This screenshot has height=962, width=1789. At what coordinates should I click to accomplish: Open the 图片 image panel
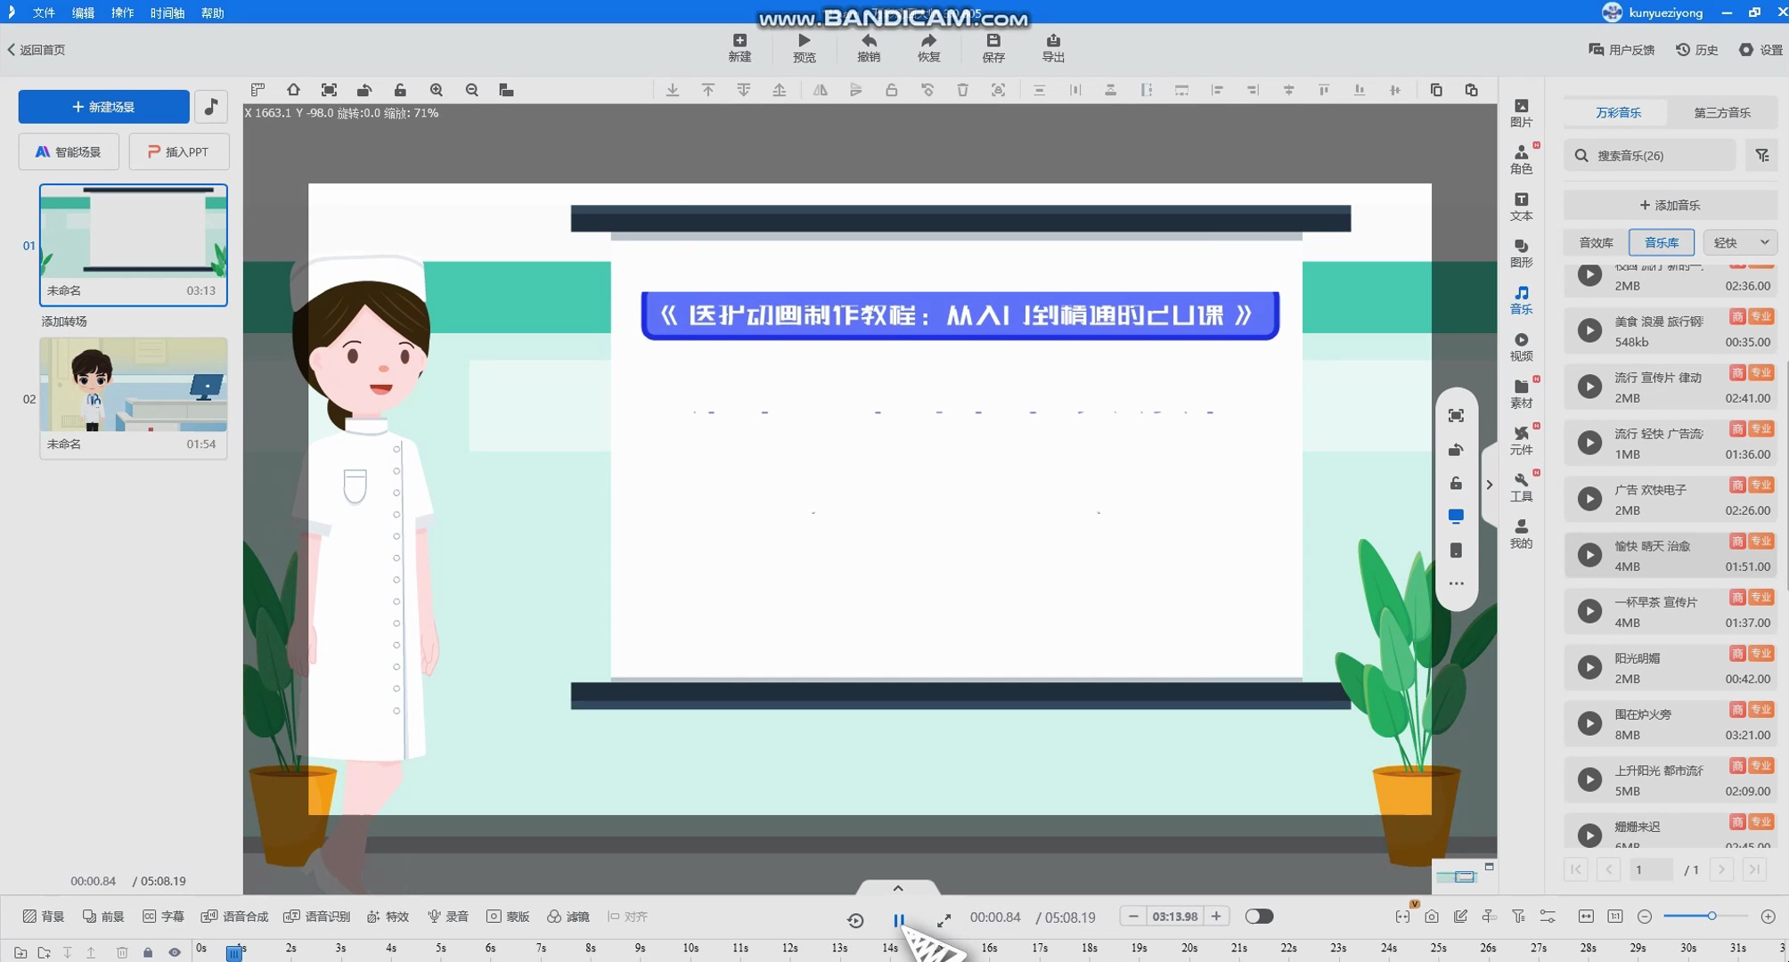coord(1522,113)
